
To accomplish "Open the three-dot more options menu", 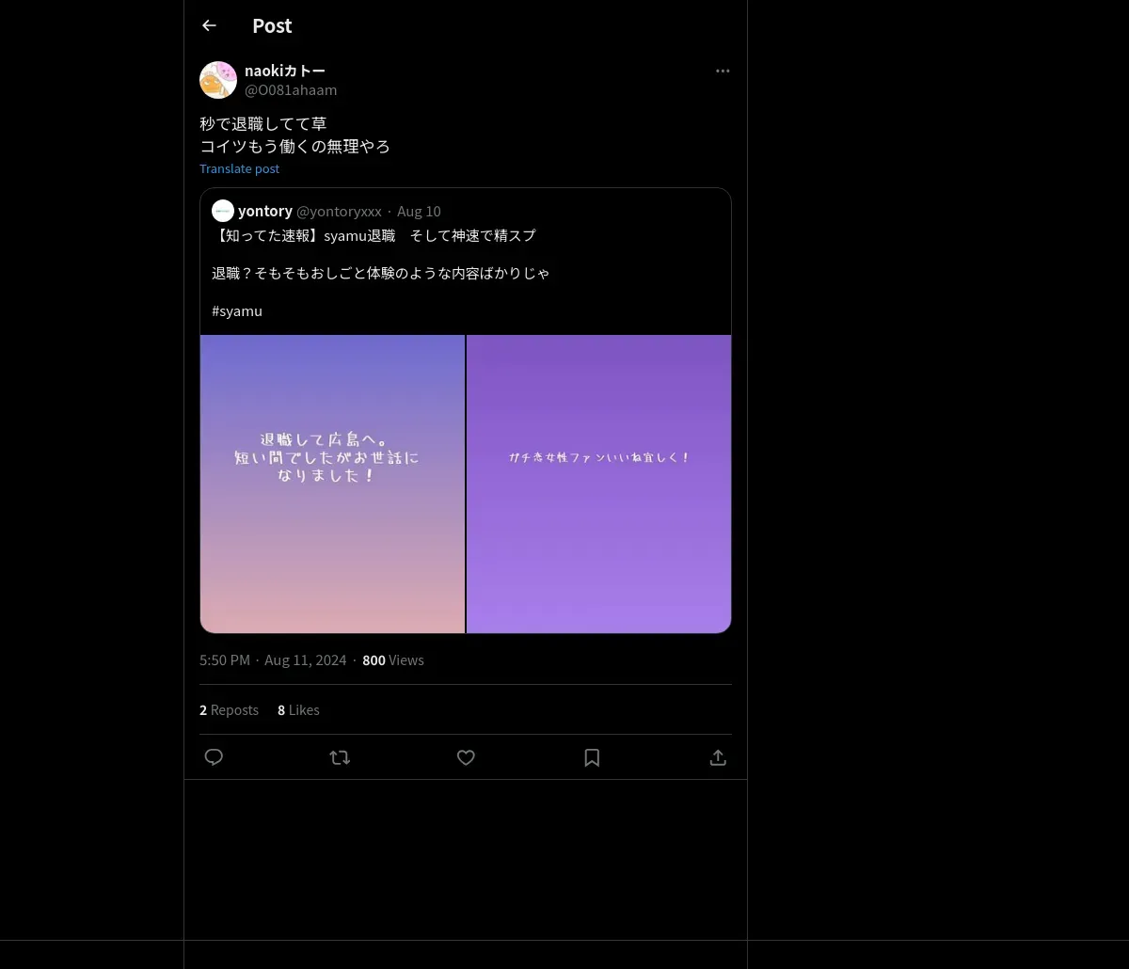I will [723, 71].
